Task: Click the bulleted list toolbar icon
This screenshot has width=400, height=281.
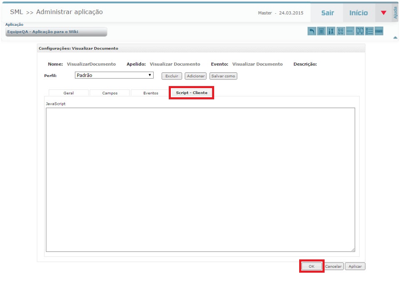Action: (369, 31)
